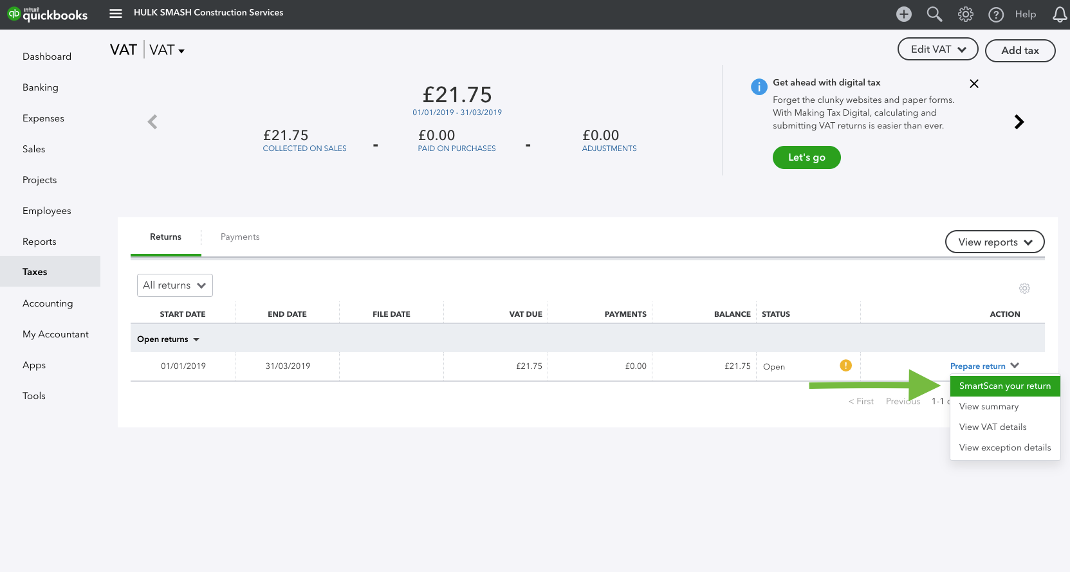Click the orange warning icon beside Open status

point(845,366)
